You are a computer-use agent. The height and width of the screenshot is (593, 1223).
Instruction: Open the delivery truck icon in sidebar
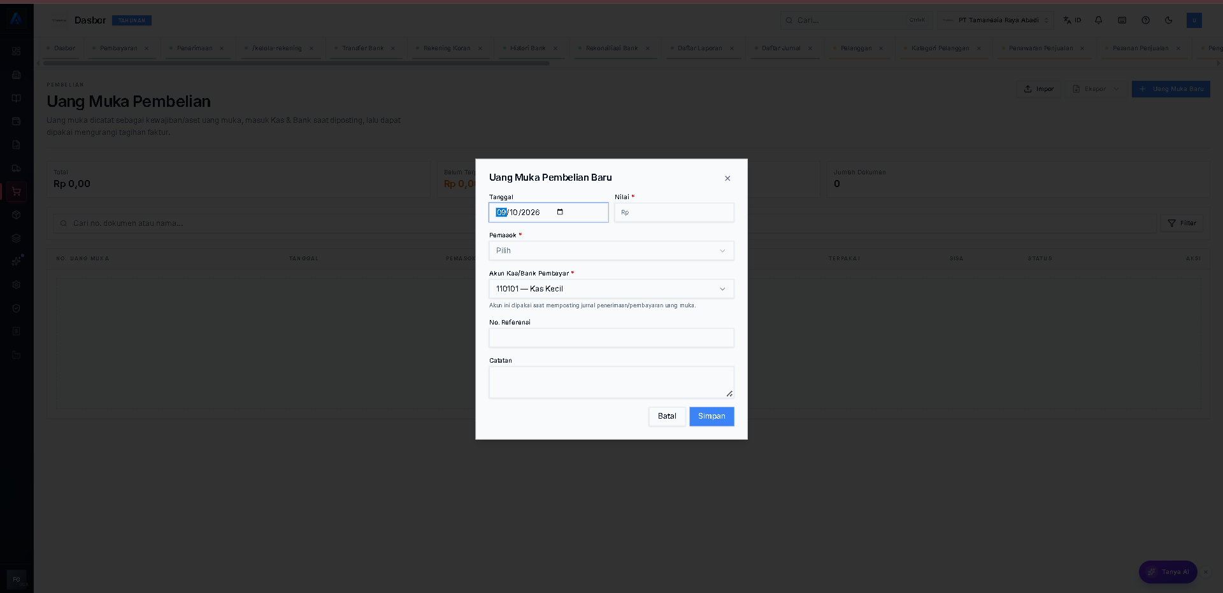click(x=17, y=168)
